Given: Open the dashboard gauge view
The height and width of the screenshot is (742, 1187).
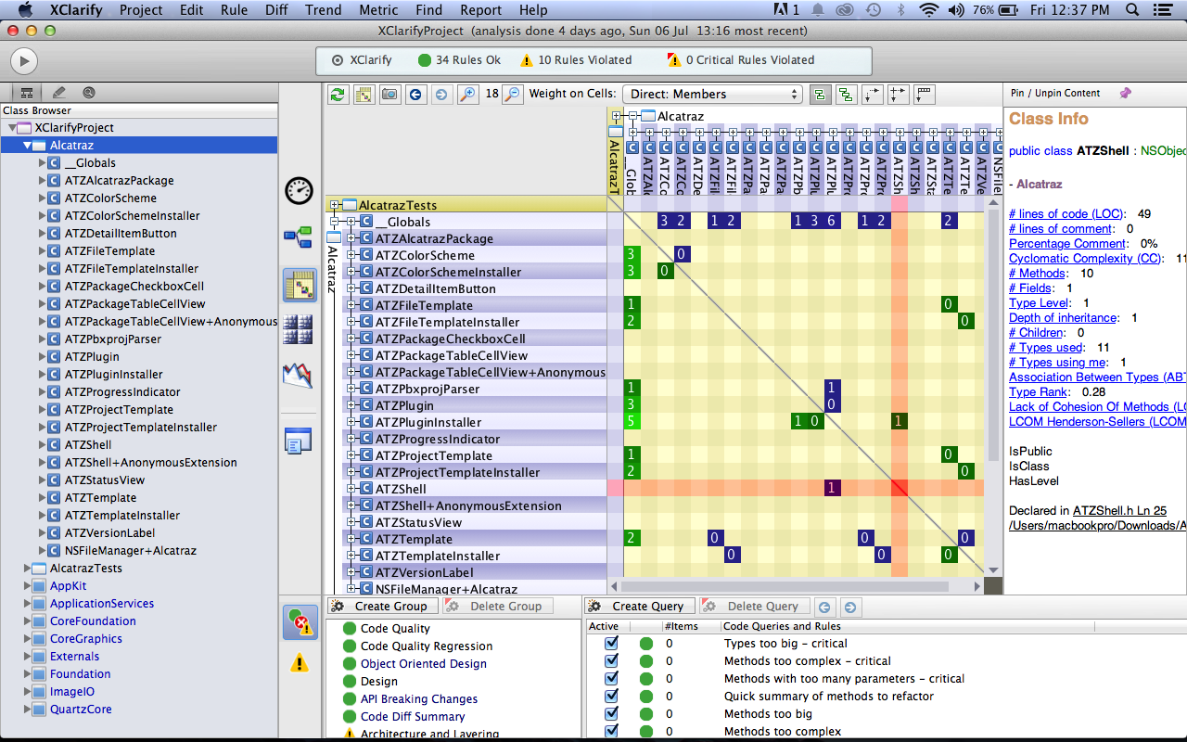Looking at the screenshot, I should click(x=299, y=190).
